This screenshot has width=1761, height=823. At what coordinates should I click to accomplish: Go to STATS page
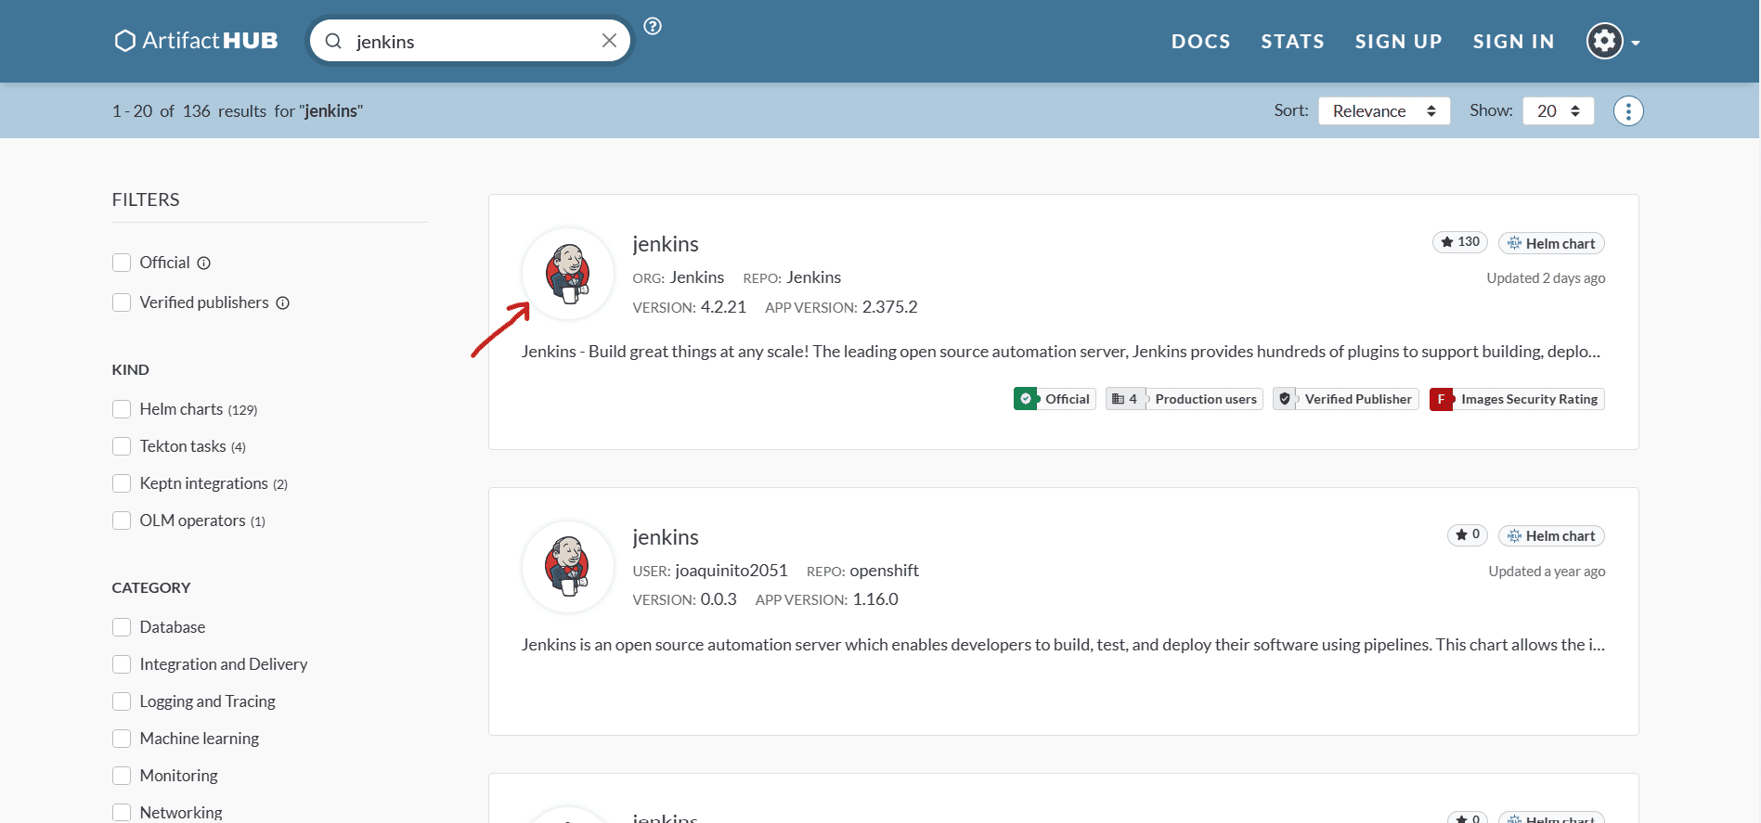point(1292,42)
